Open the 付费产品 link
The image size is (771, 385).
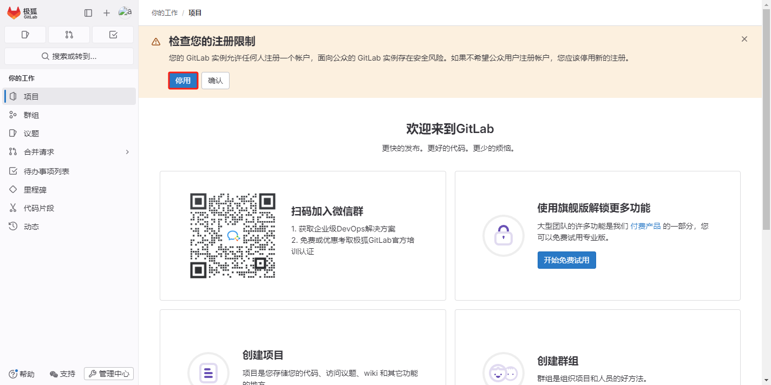point(646,226)
